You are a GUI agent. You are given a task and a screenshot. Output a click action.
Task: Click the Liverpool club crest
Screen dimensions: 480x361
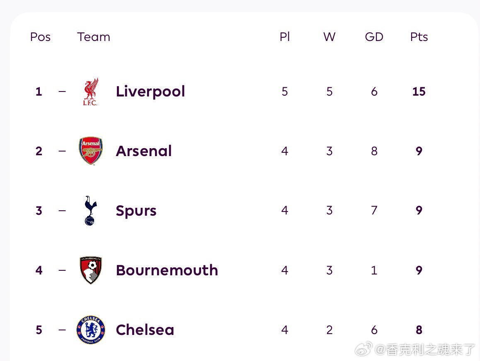[91, 92]
